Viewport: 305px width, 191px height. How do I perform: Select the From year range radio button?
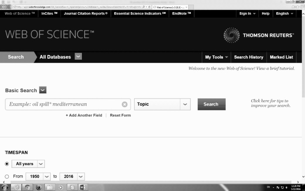click(7, 177)
